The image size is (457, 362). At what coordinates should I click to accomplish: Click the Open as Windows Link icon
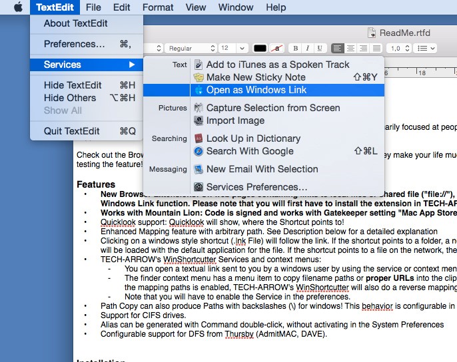click(199, 90)
